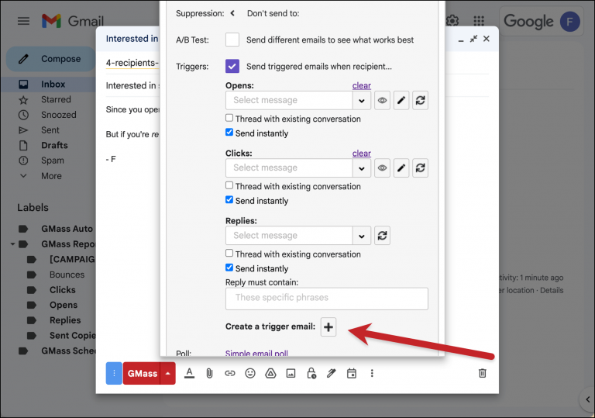Image resolution: width=595 pixels, height=418 pixels.
Task: Click the Reply must contain phrases field
Action: click(326, 298)
